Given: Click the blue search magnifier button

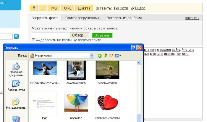Looking at the screenshot, I should [x=16, y=36].
